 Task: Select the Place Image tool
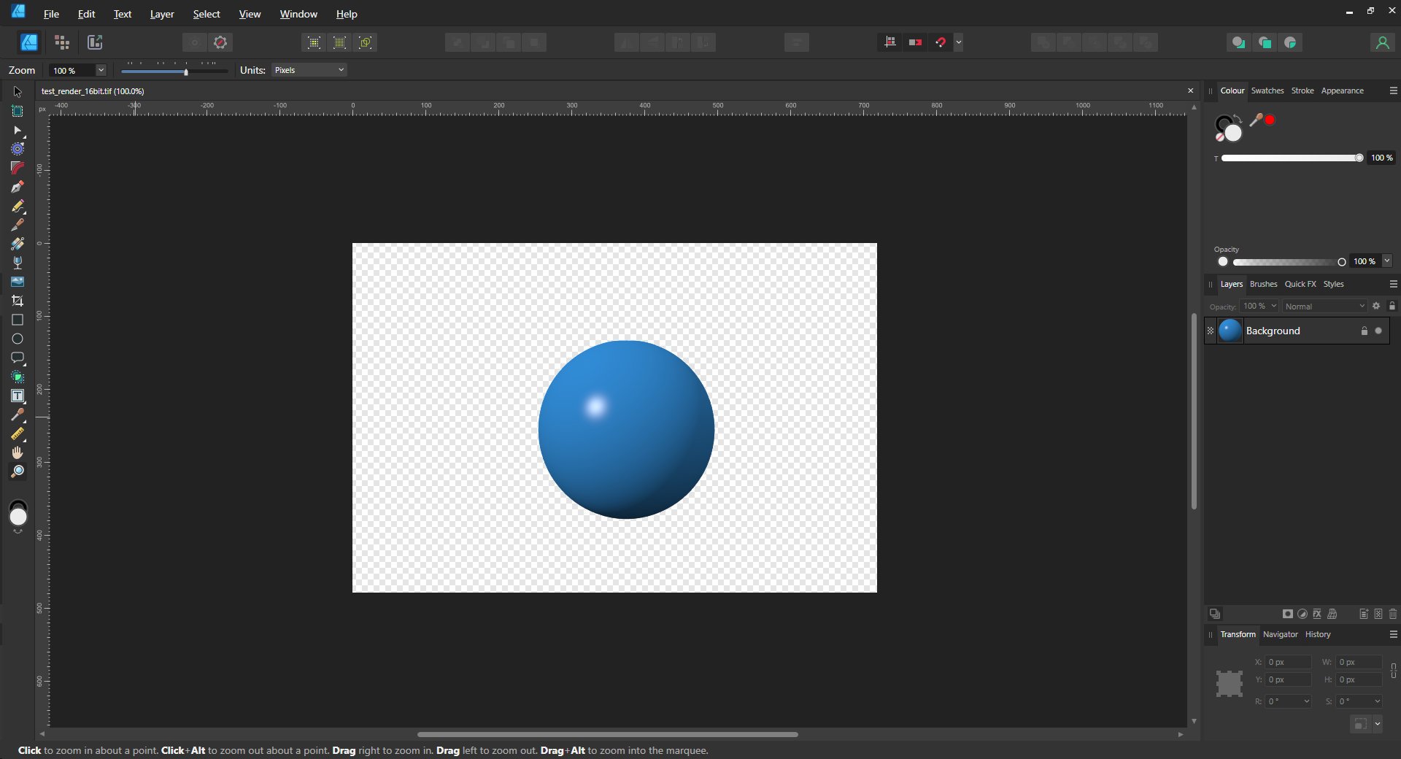(x=18, y=282)
